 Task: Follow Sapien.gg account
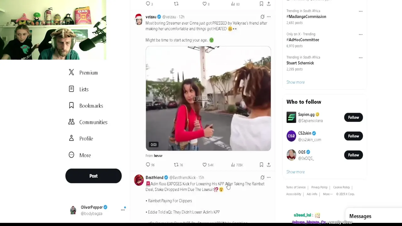353,117
